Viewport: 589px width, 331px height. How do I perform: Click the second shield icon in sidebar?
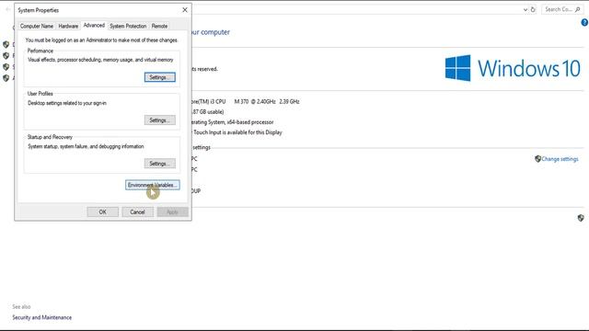click(6, 55)
